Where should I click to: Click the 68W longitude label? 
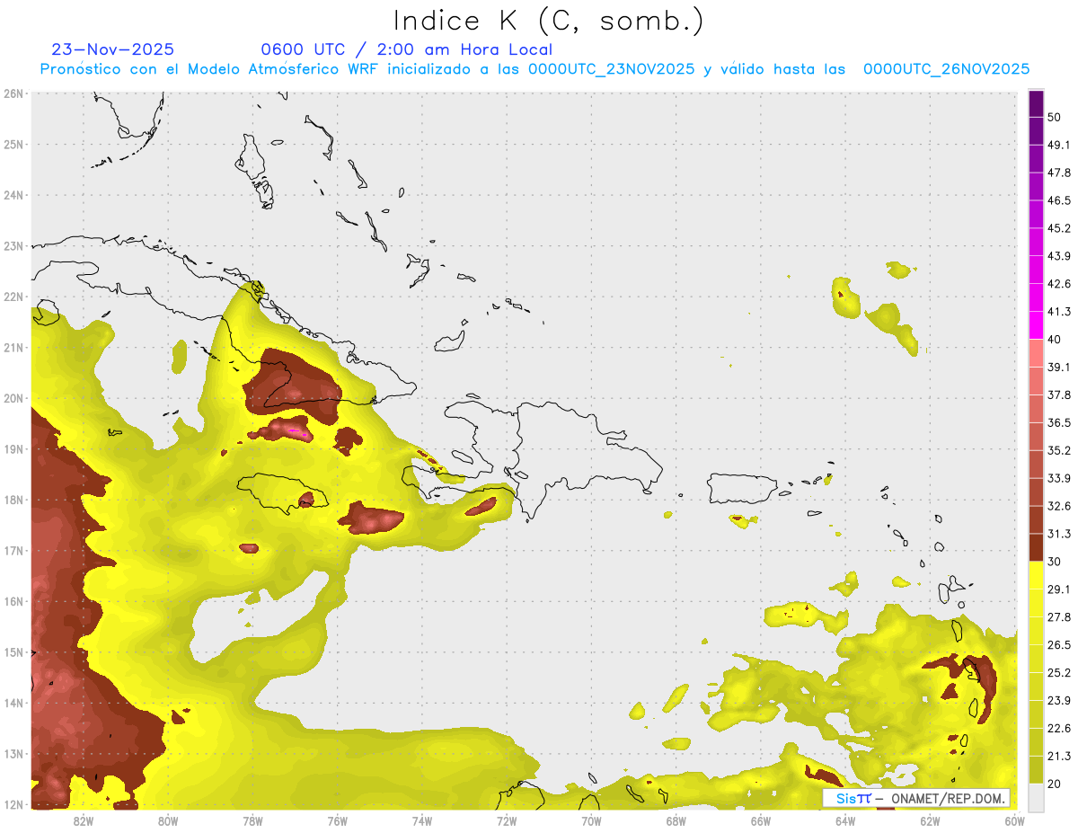tap(676, 820)
